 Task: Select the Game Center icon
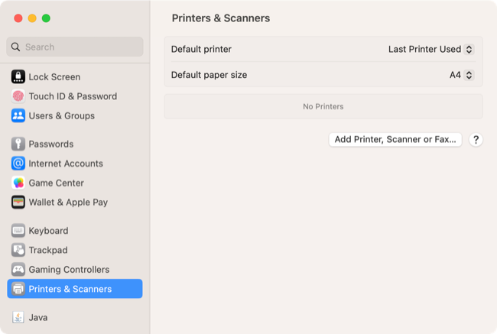[18, 183]
